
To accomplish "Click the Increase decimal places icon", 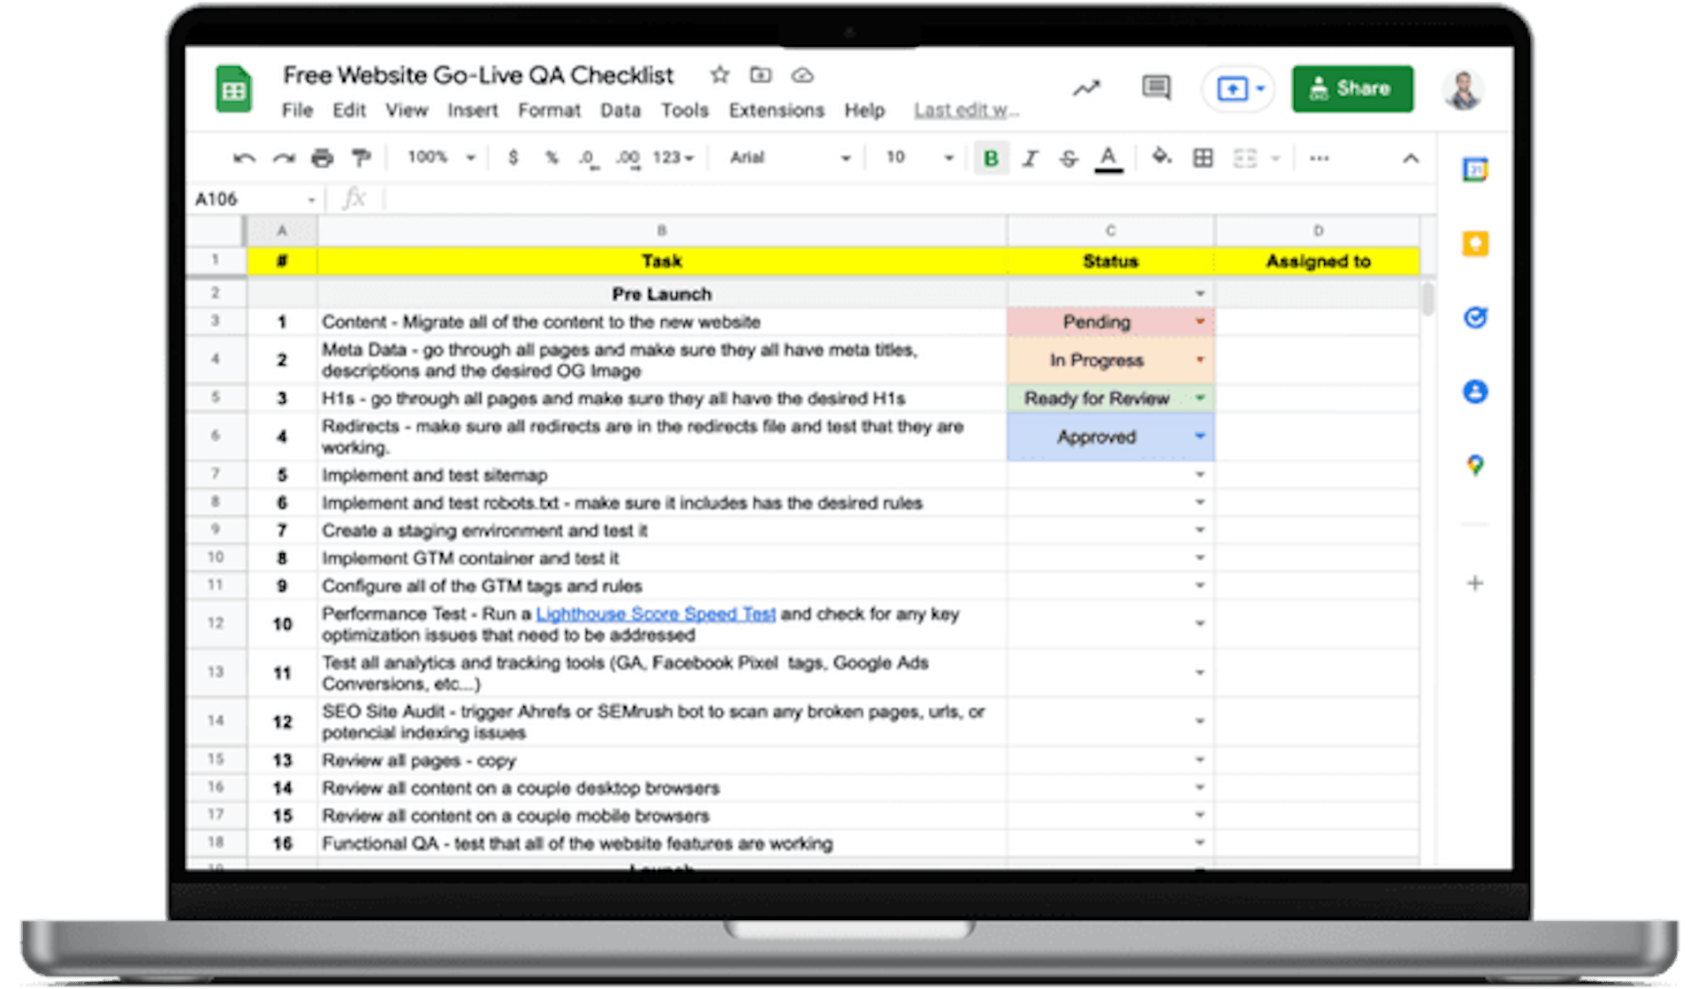I will click(628, 157).
